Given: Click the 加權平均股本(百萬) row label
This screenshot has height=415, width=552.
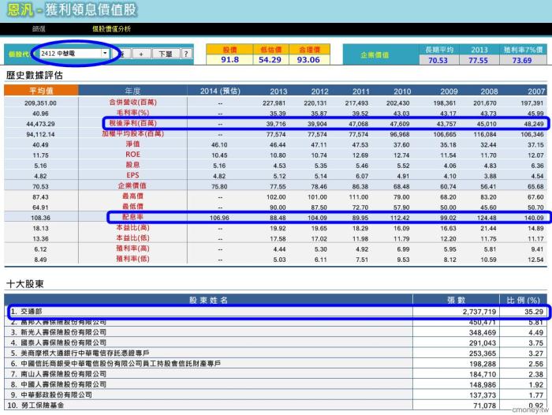Looking at the screenshot, I should coord(132,133).
